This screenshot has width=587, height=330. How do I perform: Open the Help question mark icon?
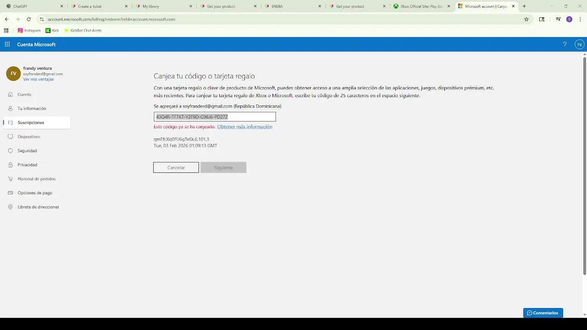565,44
